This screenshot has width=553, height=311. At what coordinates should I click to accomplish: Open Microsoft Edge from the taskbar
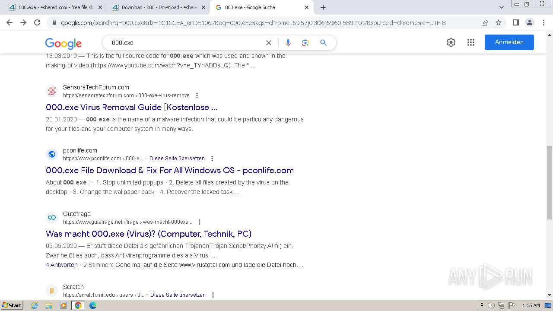coord(92,305)
